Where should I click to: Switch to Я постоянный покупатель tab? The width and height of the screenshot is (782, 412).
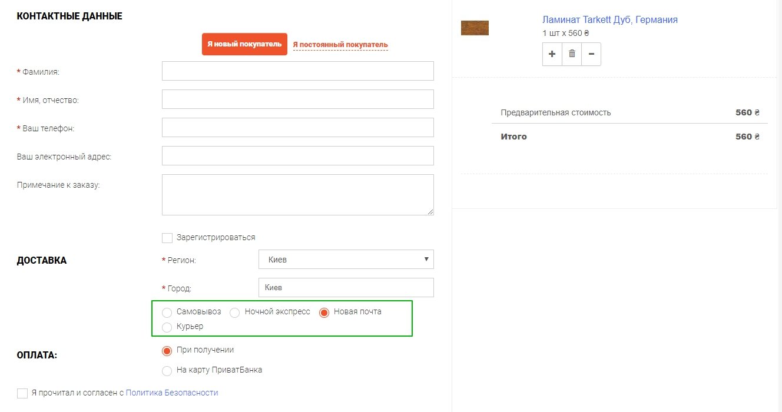(x=340, y=45)
